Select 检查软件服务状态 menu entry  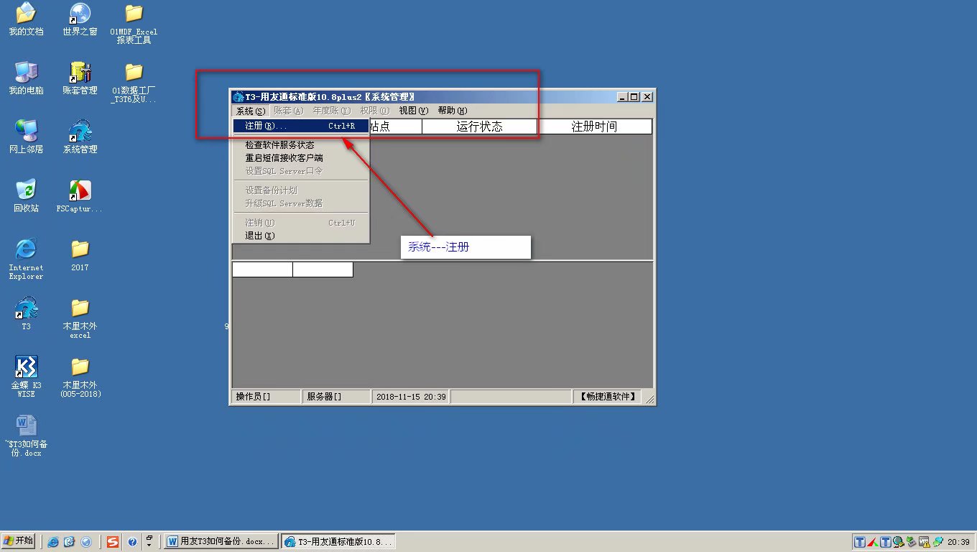pos(279,145)
